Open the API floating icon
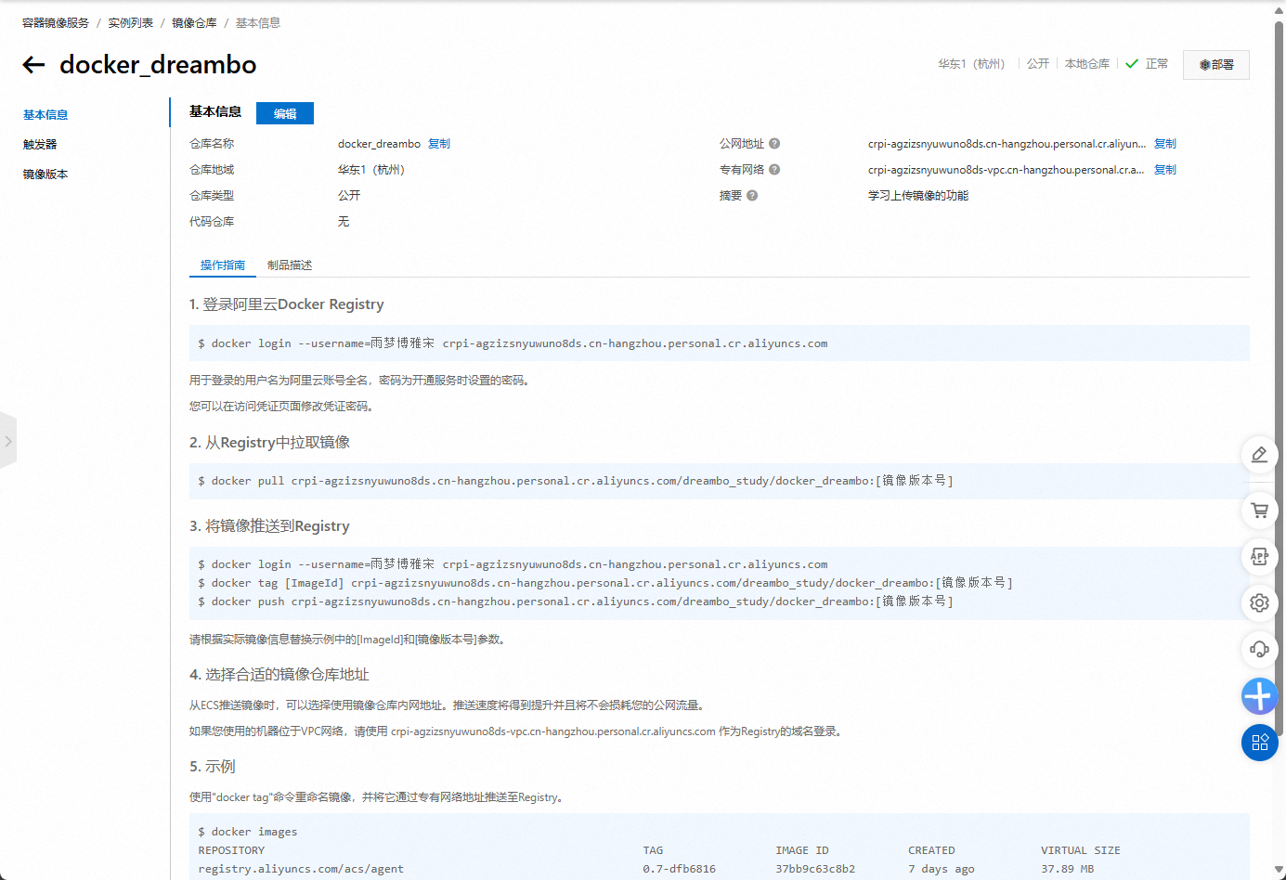The width and height of the screenshot is (1286, 880). (1259, 556)
